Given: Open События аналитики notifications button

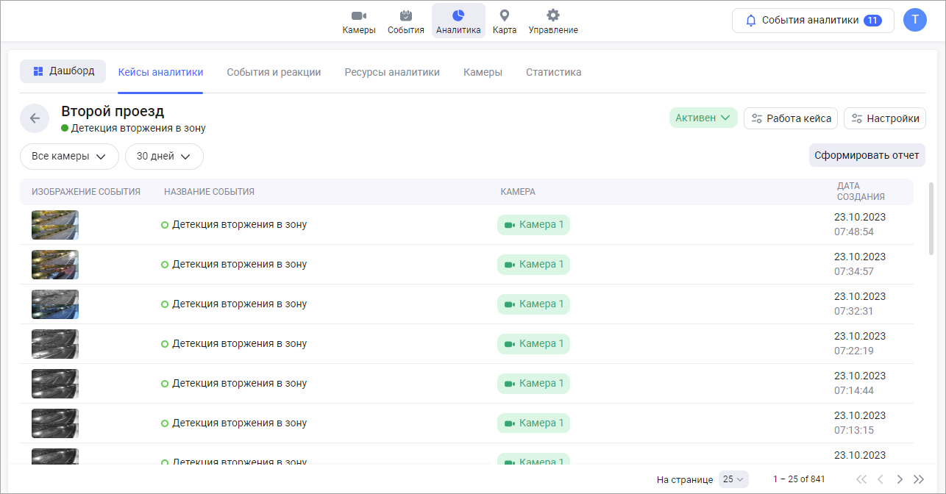Looking at the screenshot, I should click(812, 21).
